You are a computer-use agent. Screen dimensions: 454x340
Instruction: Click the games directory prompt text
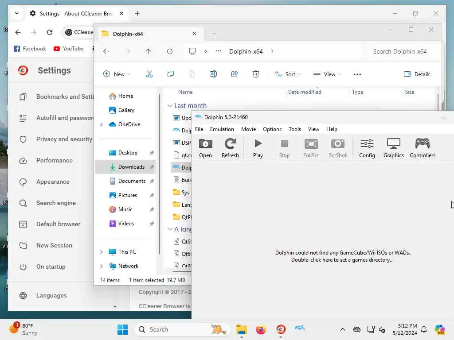pos(342,256)
